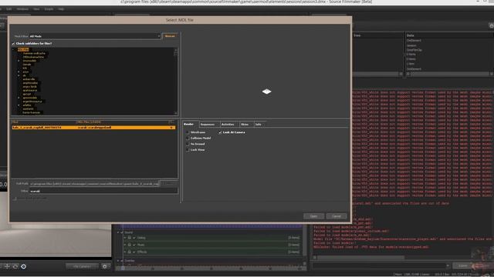
Task: Enable the Lock View checkbox
Action: point(188,150)
